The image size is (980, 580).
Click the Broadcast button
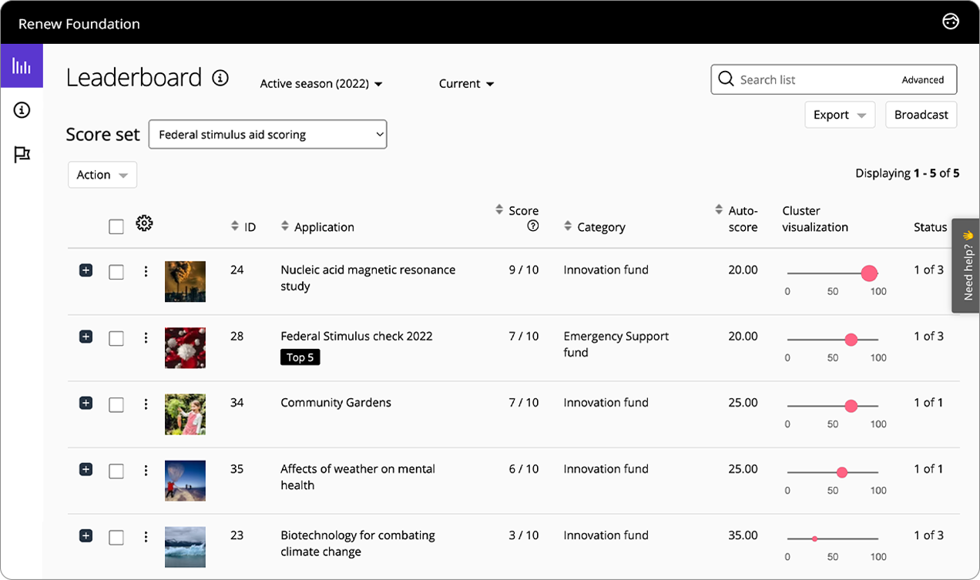(x=921, y=114)
